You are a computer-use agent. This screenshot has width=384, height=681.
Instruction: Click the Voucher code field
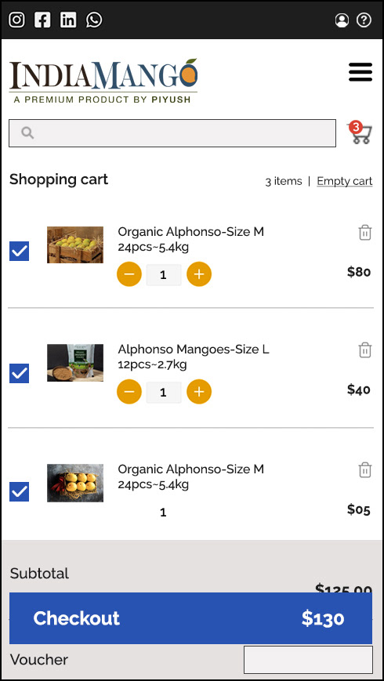pyautogui.click(x=308, y=659)
